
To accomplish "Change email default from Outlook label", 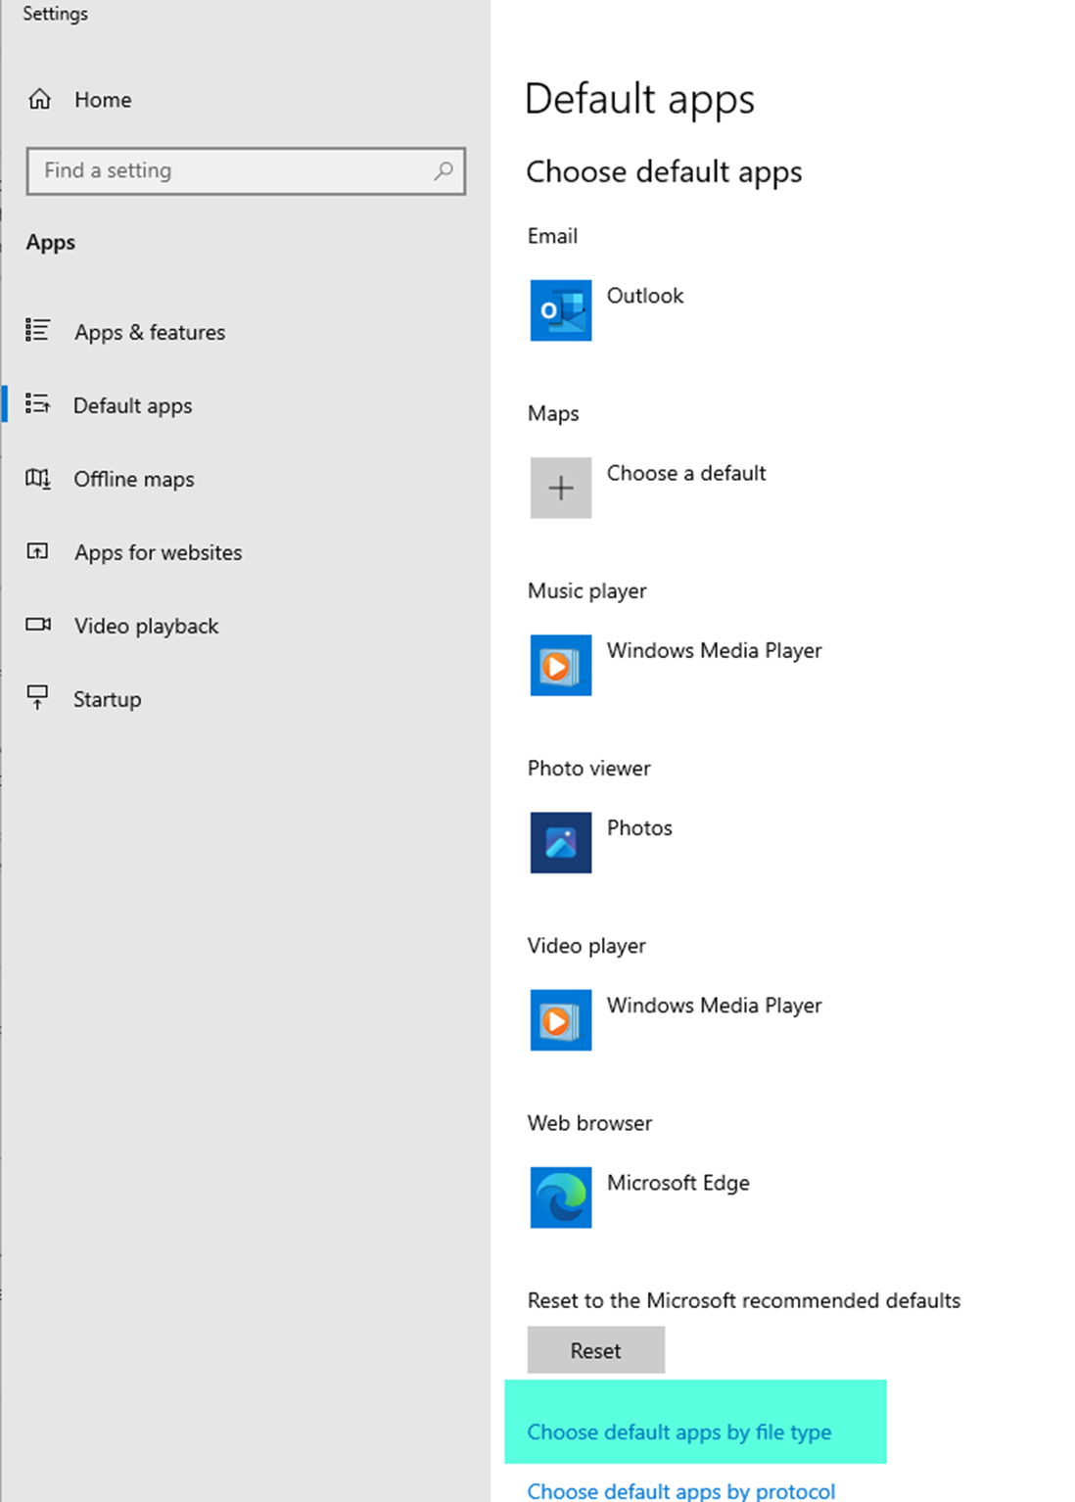I will (x=645, y=296).
